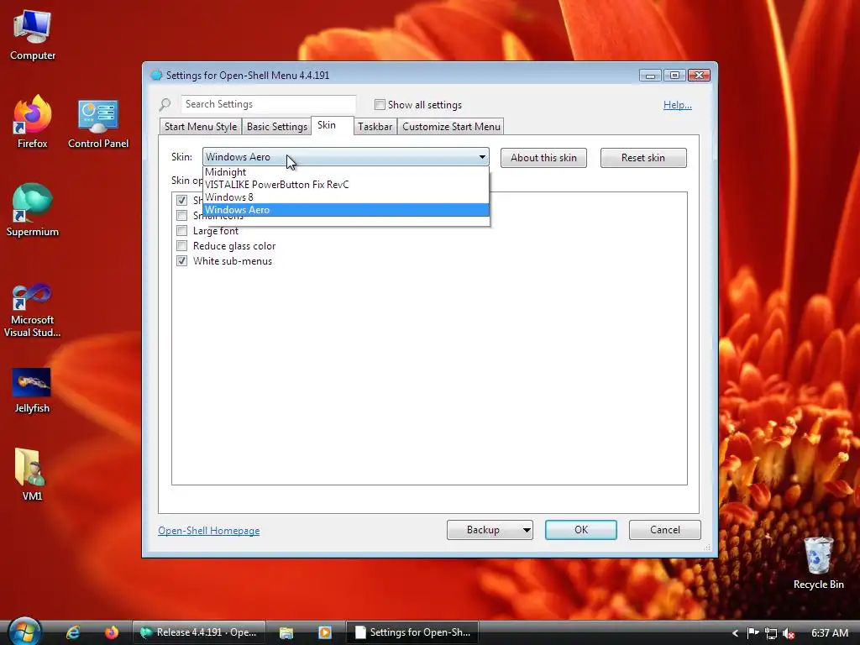This screenshot has width=860, height=645.
Task: Open the Backup dropdown button
Action: (490, 530)
